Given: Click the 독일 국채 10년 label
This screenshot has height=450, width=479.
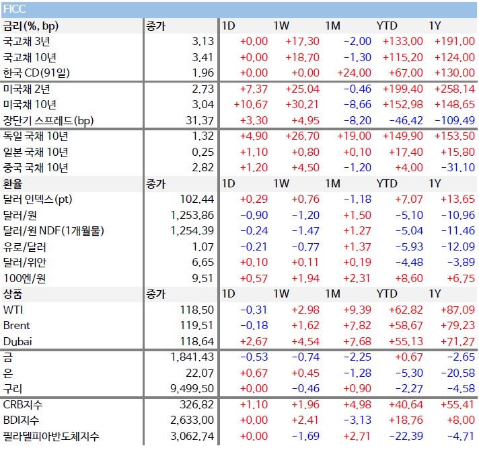Looking at the screenshot, I should (x=36, y=136).
